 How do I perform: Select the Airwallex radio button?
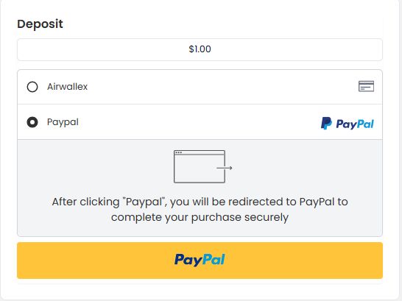[x=32, y=87]
